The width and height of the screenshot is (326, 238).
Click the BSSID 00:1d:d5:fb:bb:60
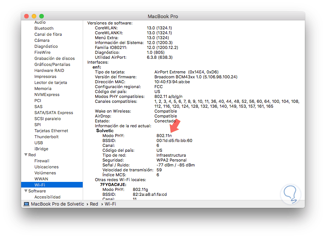[174, 140]
